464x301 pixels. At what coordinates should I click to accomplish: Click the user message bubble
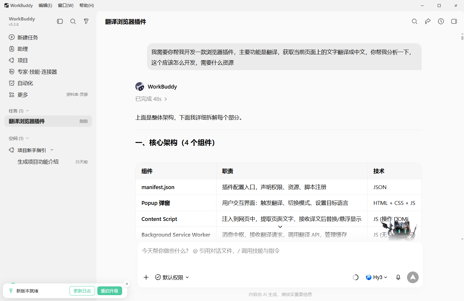click(284, 57)
